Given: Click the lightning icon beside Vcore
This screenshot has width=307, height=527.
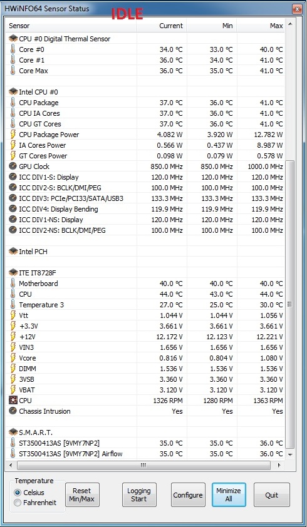Looking at the screenshot, I should pyautogui.click(x=13, y=358).
